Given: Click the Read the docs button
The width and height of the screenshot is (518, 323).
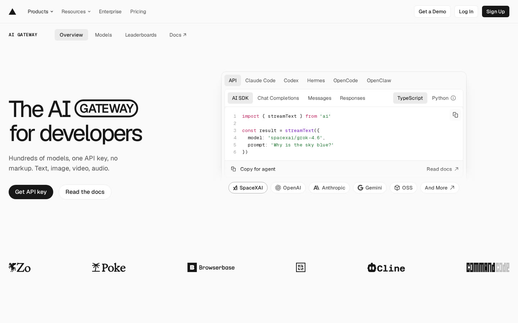Looking at the screenshot, I should (x=85, y=192).
